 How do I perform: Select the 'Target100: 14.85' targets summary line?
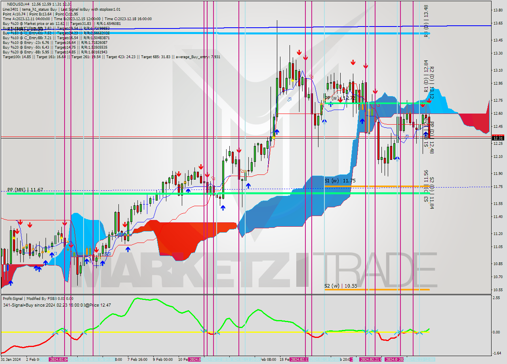[x=111, y=57]
